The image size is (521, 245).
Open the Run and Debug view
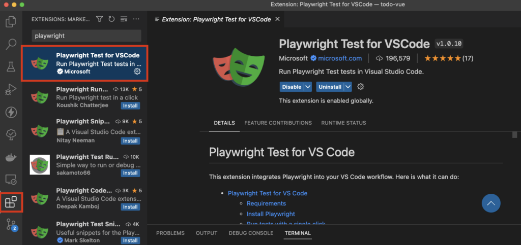11,90
